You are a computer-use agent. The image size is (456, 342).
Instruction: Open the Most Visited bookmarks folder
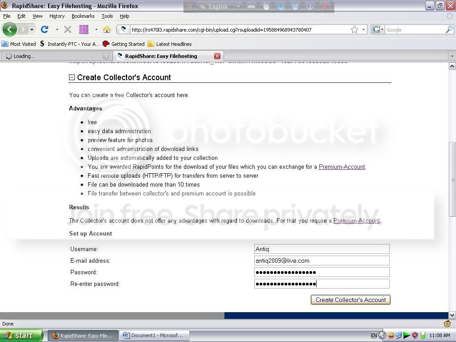point(19,44)
